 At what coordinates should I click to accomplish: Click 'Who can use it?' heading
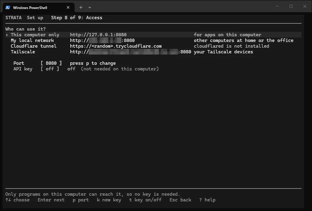[x=25, y=29]
